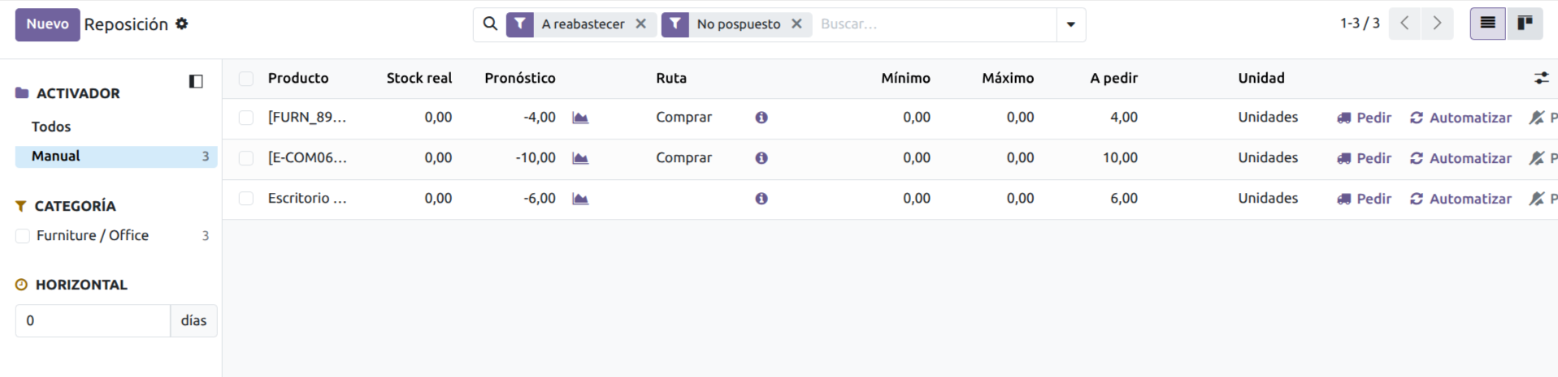Screen dimensions: 1558x377
Task: Remove the "No pospuesto" filter
Action: (796, 24)
